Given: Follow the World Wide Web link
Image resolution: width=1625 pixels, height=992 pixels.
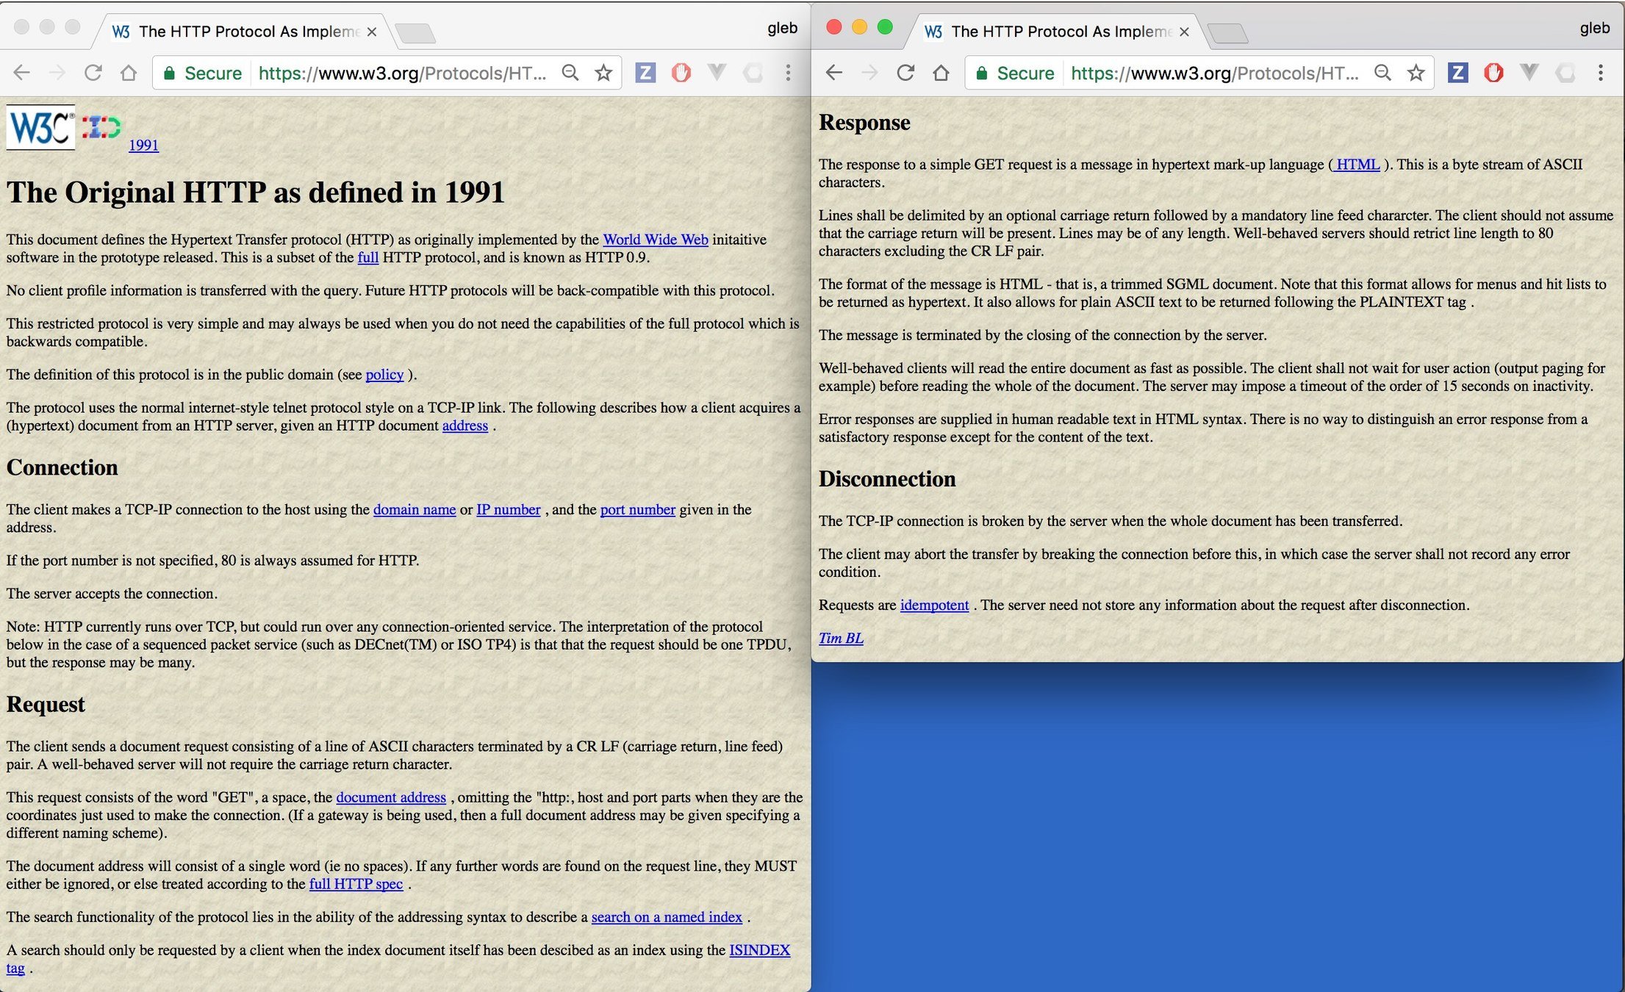Looking at the screenshot, I should [655, 240].
